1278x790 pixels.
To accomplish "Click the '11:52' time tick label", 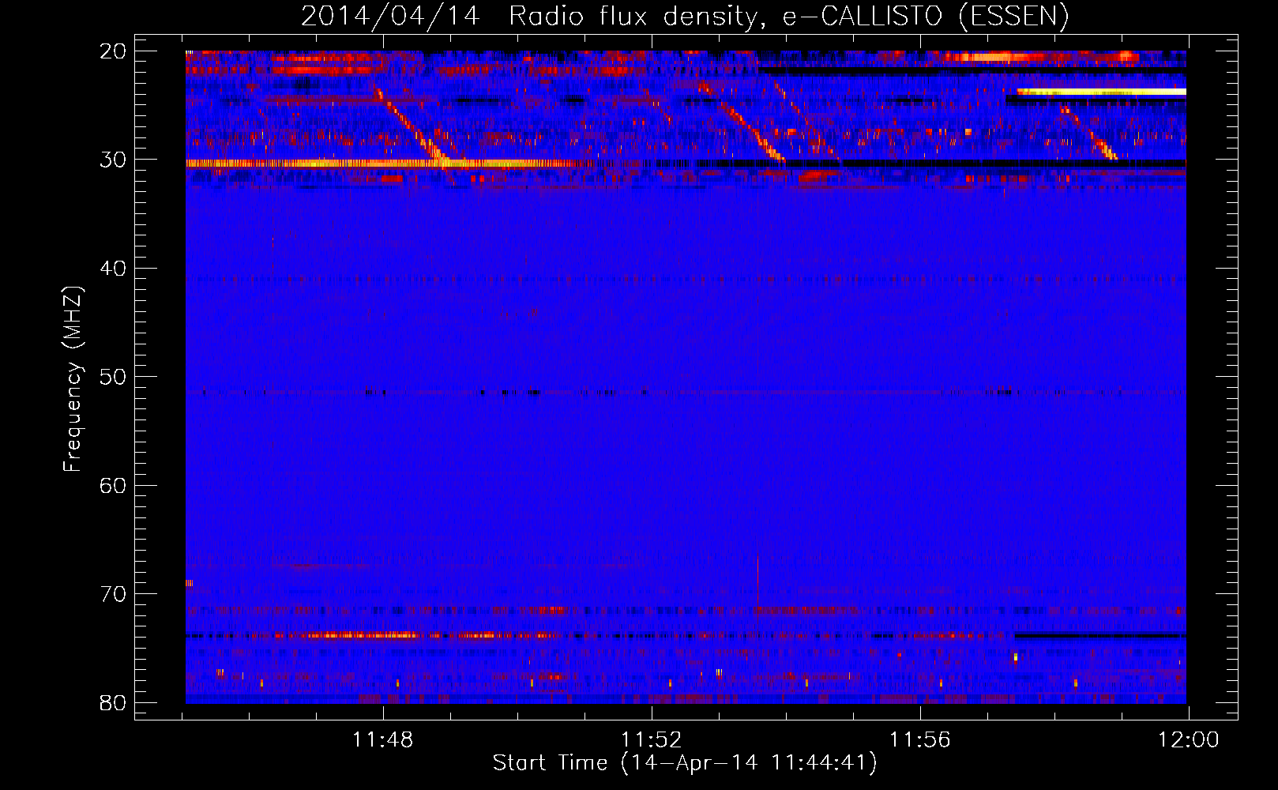I will (652, 740).
